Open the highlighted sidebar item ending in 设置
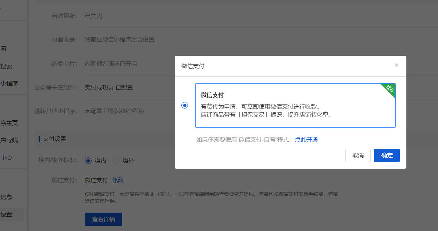 [12, 214]
